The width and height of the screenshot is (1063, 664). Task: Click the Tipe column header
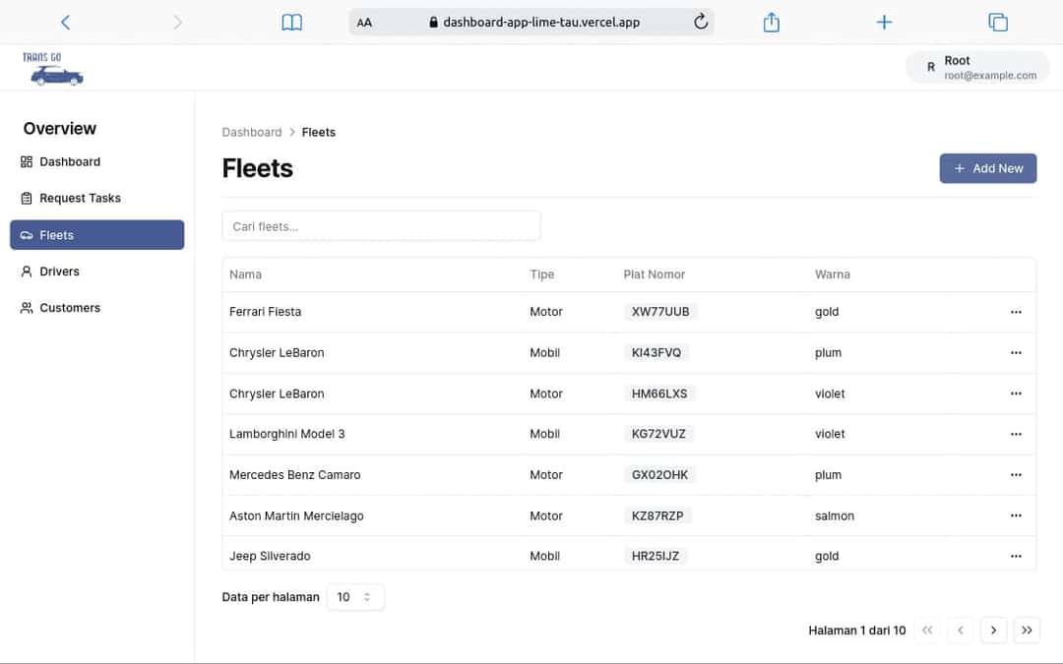click(541, 274)
